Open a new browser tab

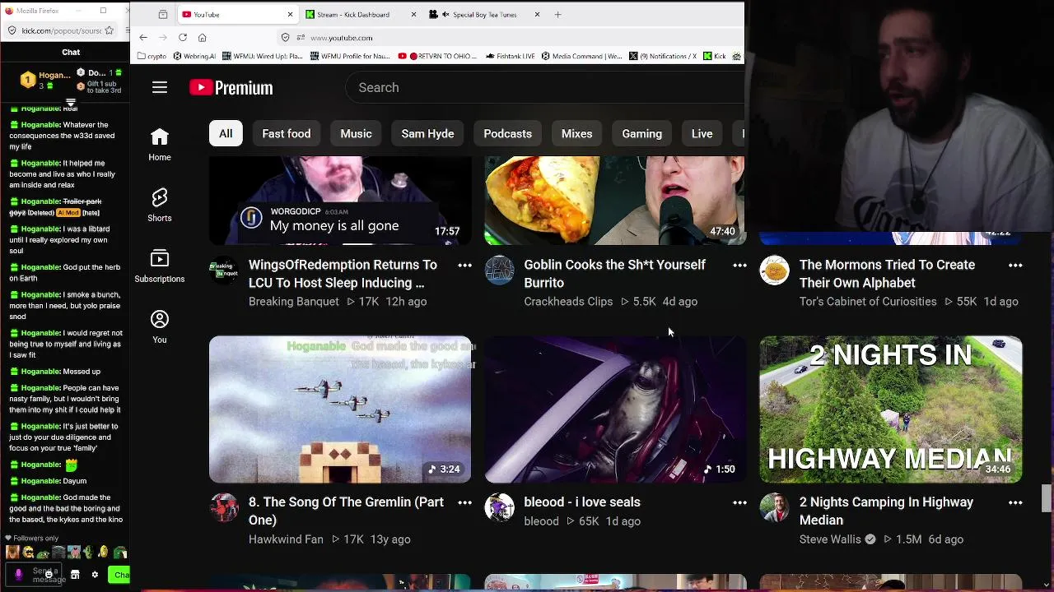coord(557,14)
